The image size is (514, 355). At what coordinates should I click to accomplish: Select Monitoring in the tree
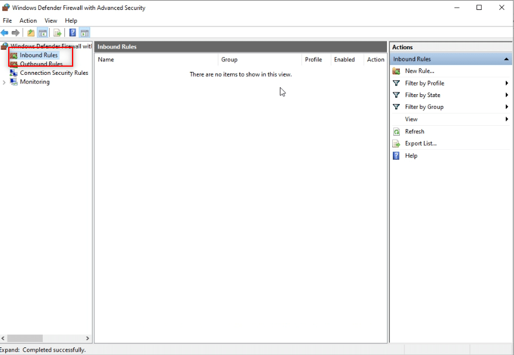point(35,82)
